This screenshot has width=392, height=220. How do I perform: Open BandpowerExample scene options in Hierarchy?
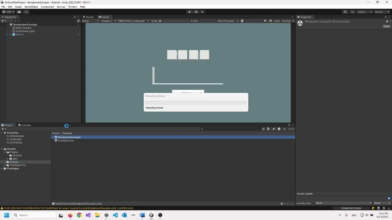click(x=78, y=25)
